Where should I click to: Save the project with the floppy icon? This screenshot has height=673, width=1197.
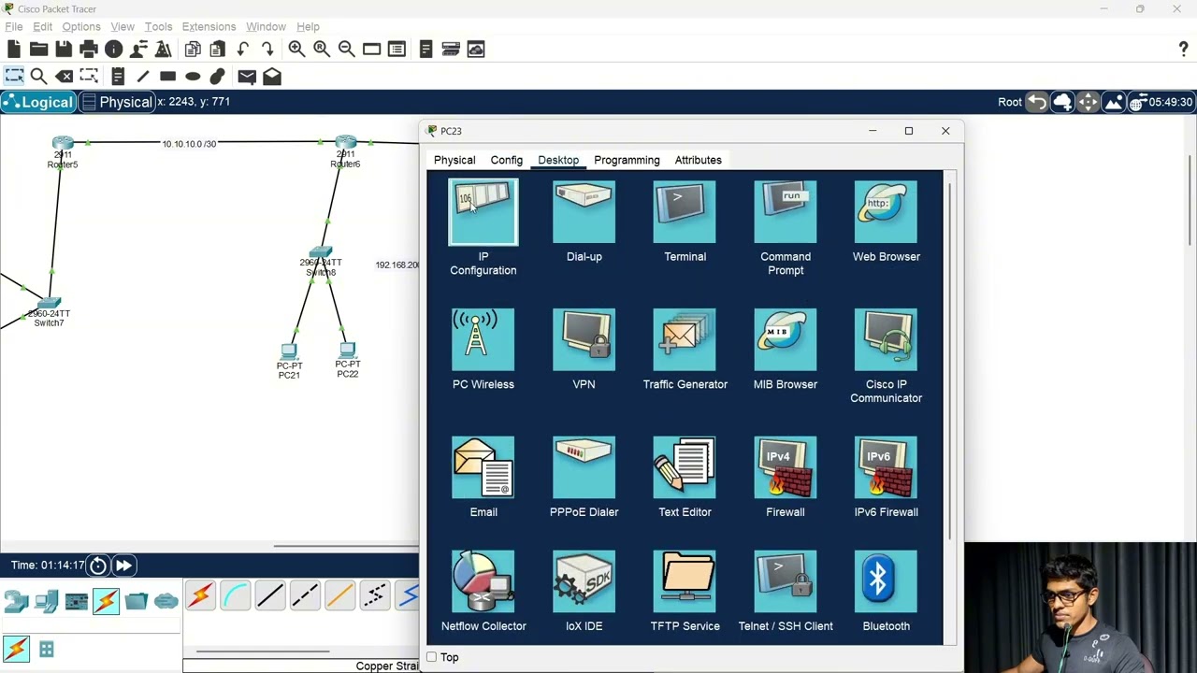pos(64,49)
